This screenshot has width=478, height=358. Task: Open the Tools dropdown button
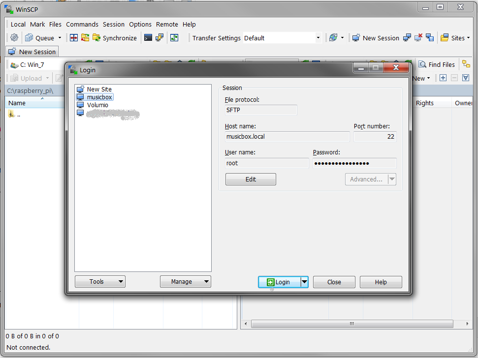click(x=100, y=282)
